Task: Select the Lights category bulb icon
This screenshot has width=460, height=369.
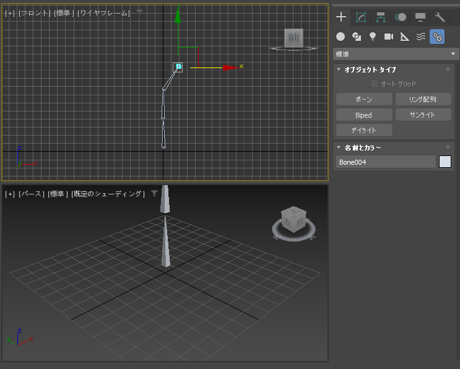Action: (373, 37)
